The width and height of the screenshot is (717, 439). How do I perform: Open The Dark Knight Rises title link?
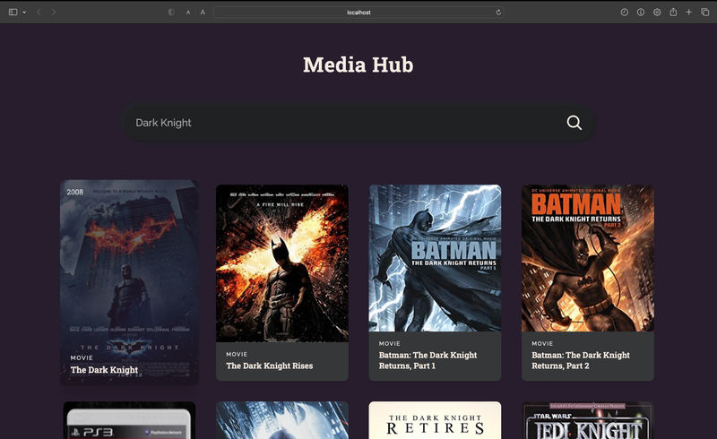269,366
